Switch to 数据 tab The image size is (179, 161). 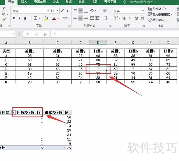point(69,2)
